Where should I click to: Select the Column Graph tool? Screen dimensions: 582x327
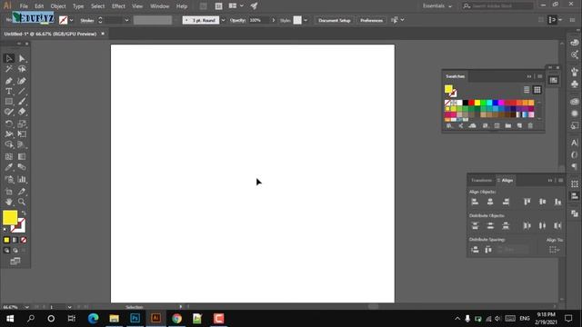pyautogui.click(x=22, y=180)
